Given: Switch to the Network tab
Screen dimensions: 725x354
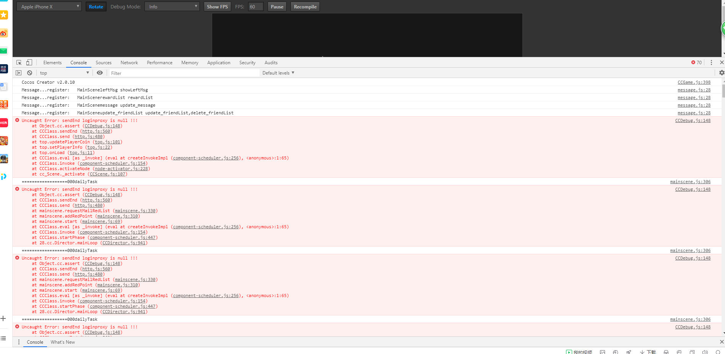Looking at the screenshot, I should click(129, 63).
